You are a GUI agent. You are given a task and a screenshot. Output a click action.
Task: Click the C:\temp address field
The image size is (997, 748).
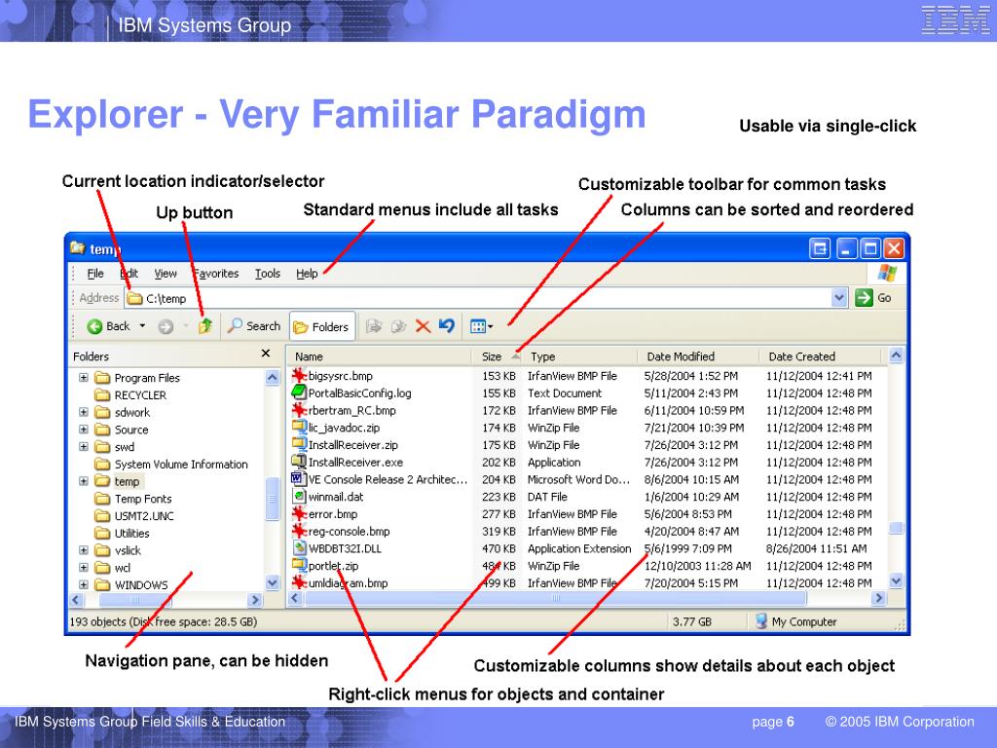click(x=477, y=298)
